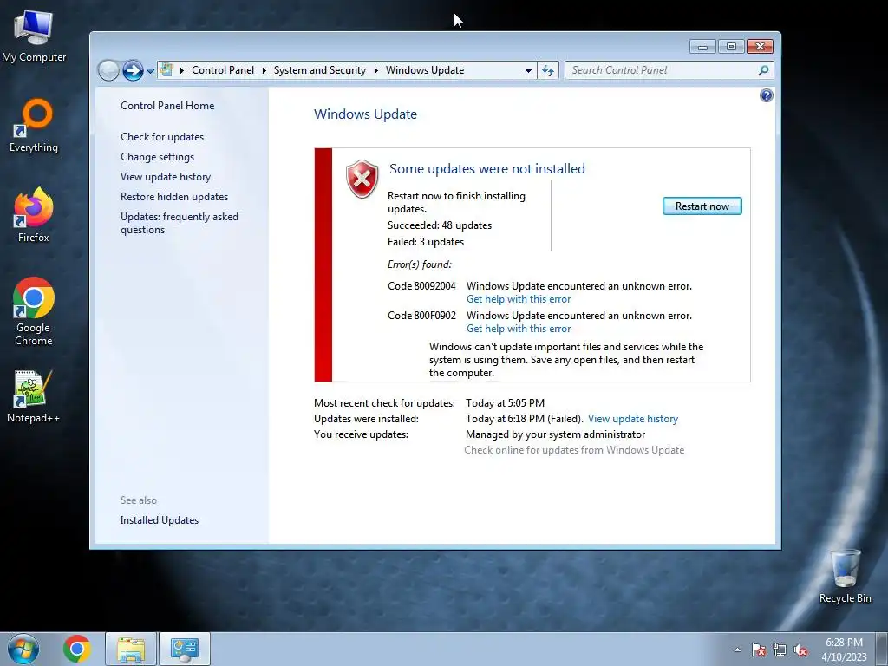
Task: Select the Control Panel breadcrumb
Action: pyautogui.click(x=223, y=70)
